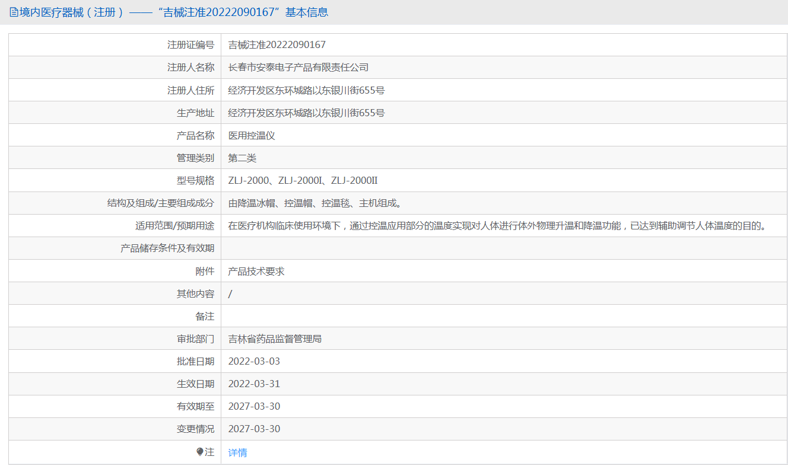
Task: Click the 产品储存条件及有效期 label
Action: (x=167, y=248)
